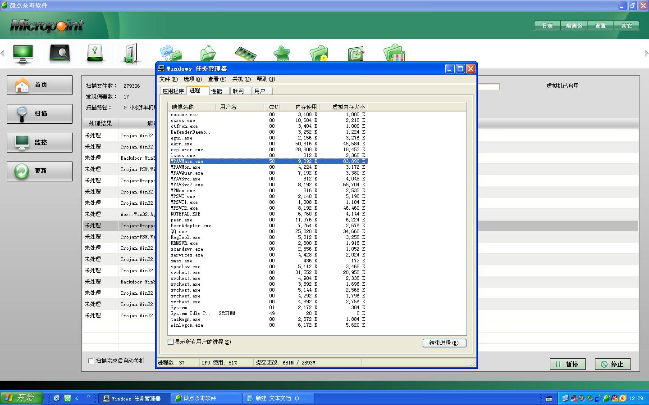The width and height of the screenshot is (649, 405).
Task: Switch to 应用程序 tab in Task Manager
Action: coord(174,91)
